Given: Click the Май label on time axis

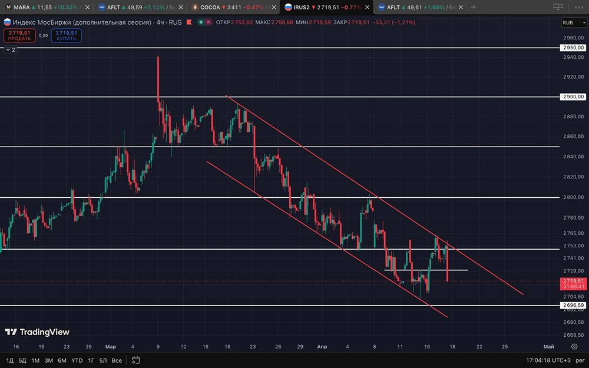Looking at the screenshot, I should pyautogui.click(x=548, y=347).
